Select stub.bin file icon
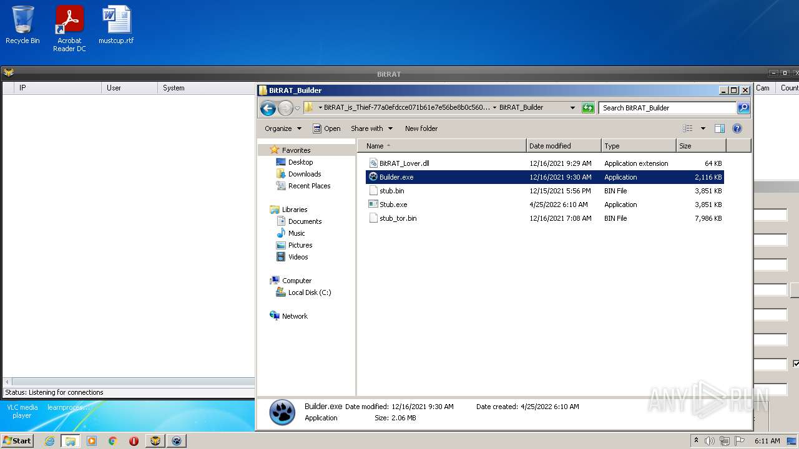Image resolution: width=799 pixels, height=449 pixels. pyautogui.click(x=373, y=191)
